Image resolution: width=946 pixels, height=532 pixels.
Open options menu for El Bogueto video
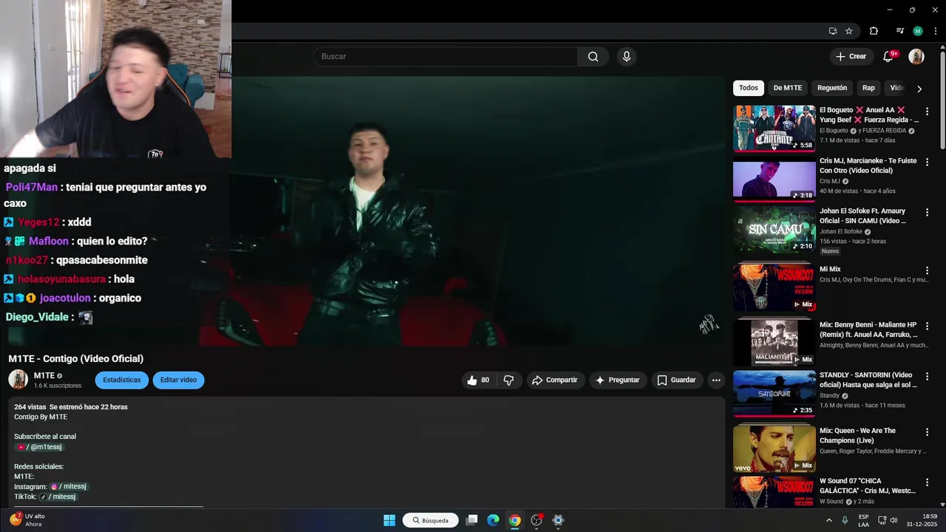click(x=927, y=111)
